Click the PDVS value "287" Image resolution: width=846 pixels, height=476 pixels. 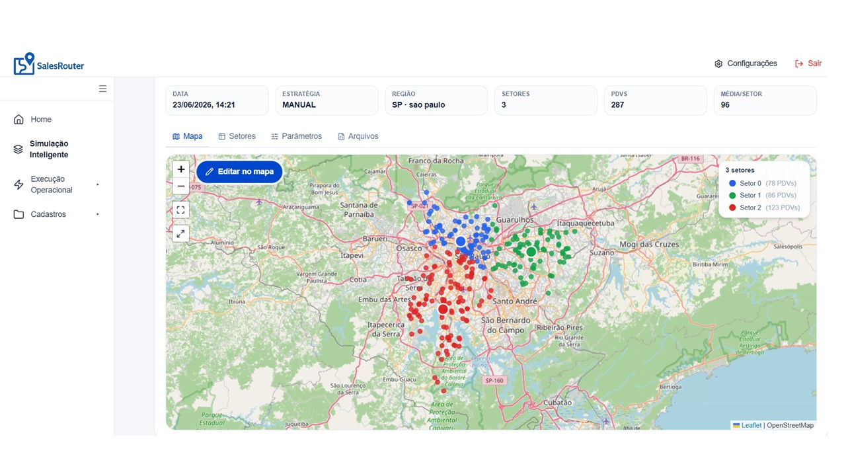(x=617, y=105)
